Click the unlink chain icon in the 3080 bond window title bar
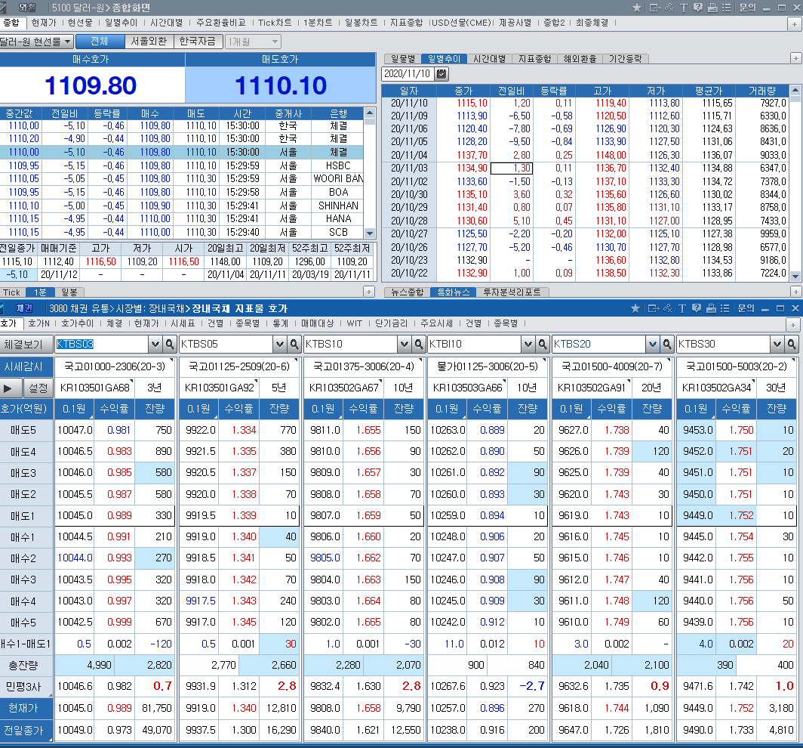Viewport: 803px width, 748px height. (x=667, y=308)
